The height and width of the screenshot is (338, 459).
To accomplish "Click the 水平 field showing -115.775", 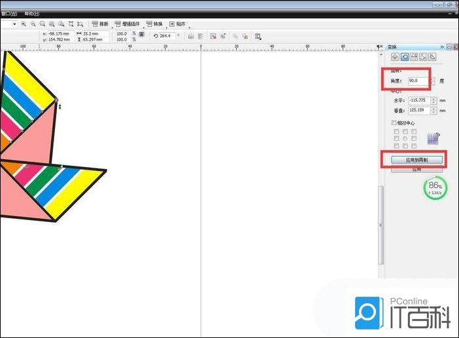I will 419,101.
